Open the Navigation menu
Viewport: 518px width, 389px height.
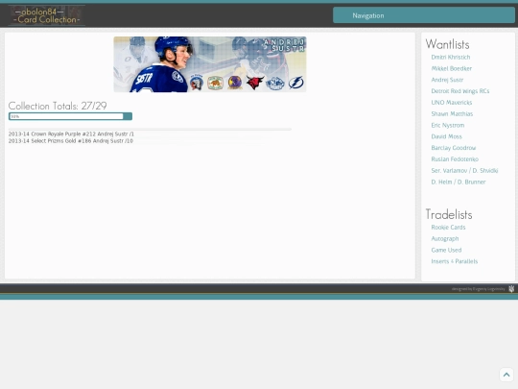tap(424, 15)
